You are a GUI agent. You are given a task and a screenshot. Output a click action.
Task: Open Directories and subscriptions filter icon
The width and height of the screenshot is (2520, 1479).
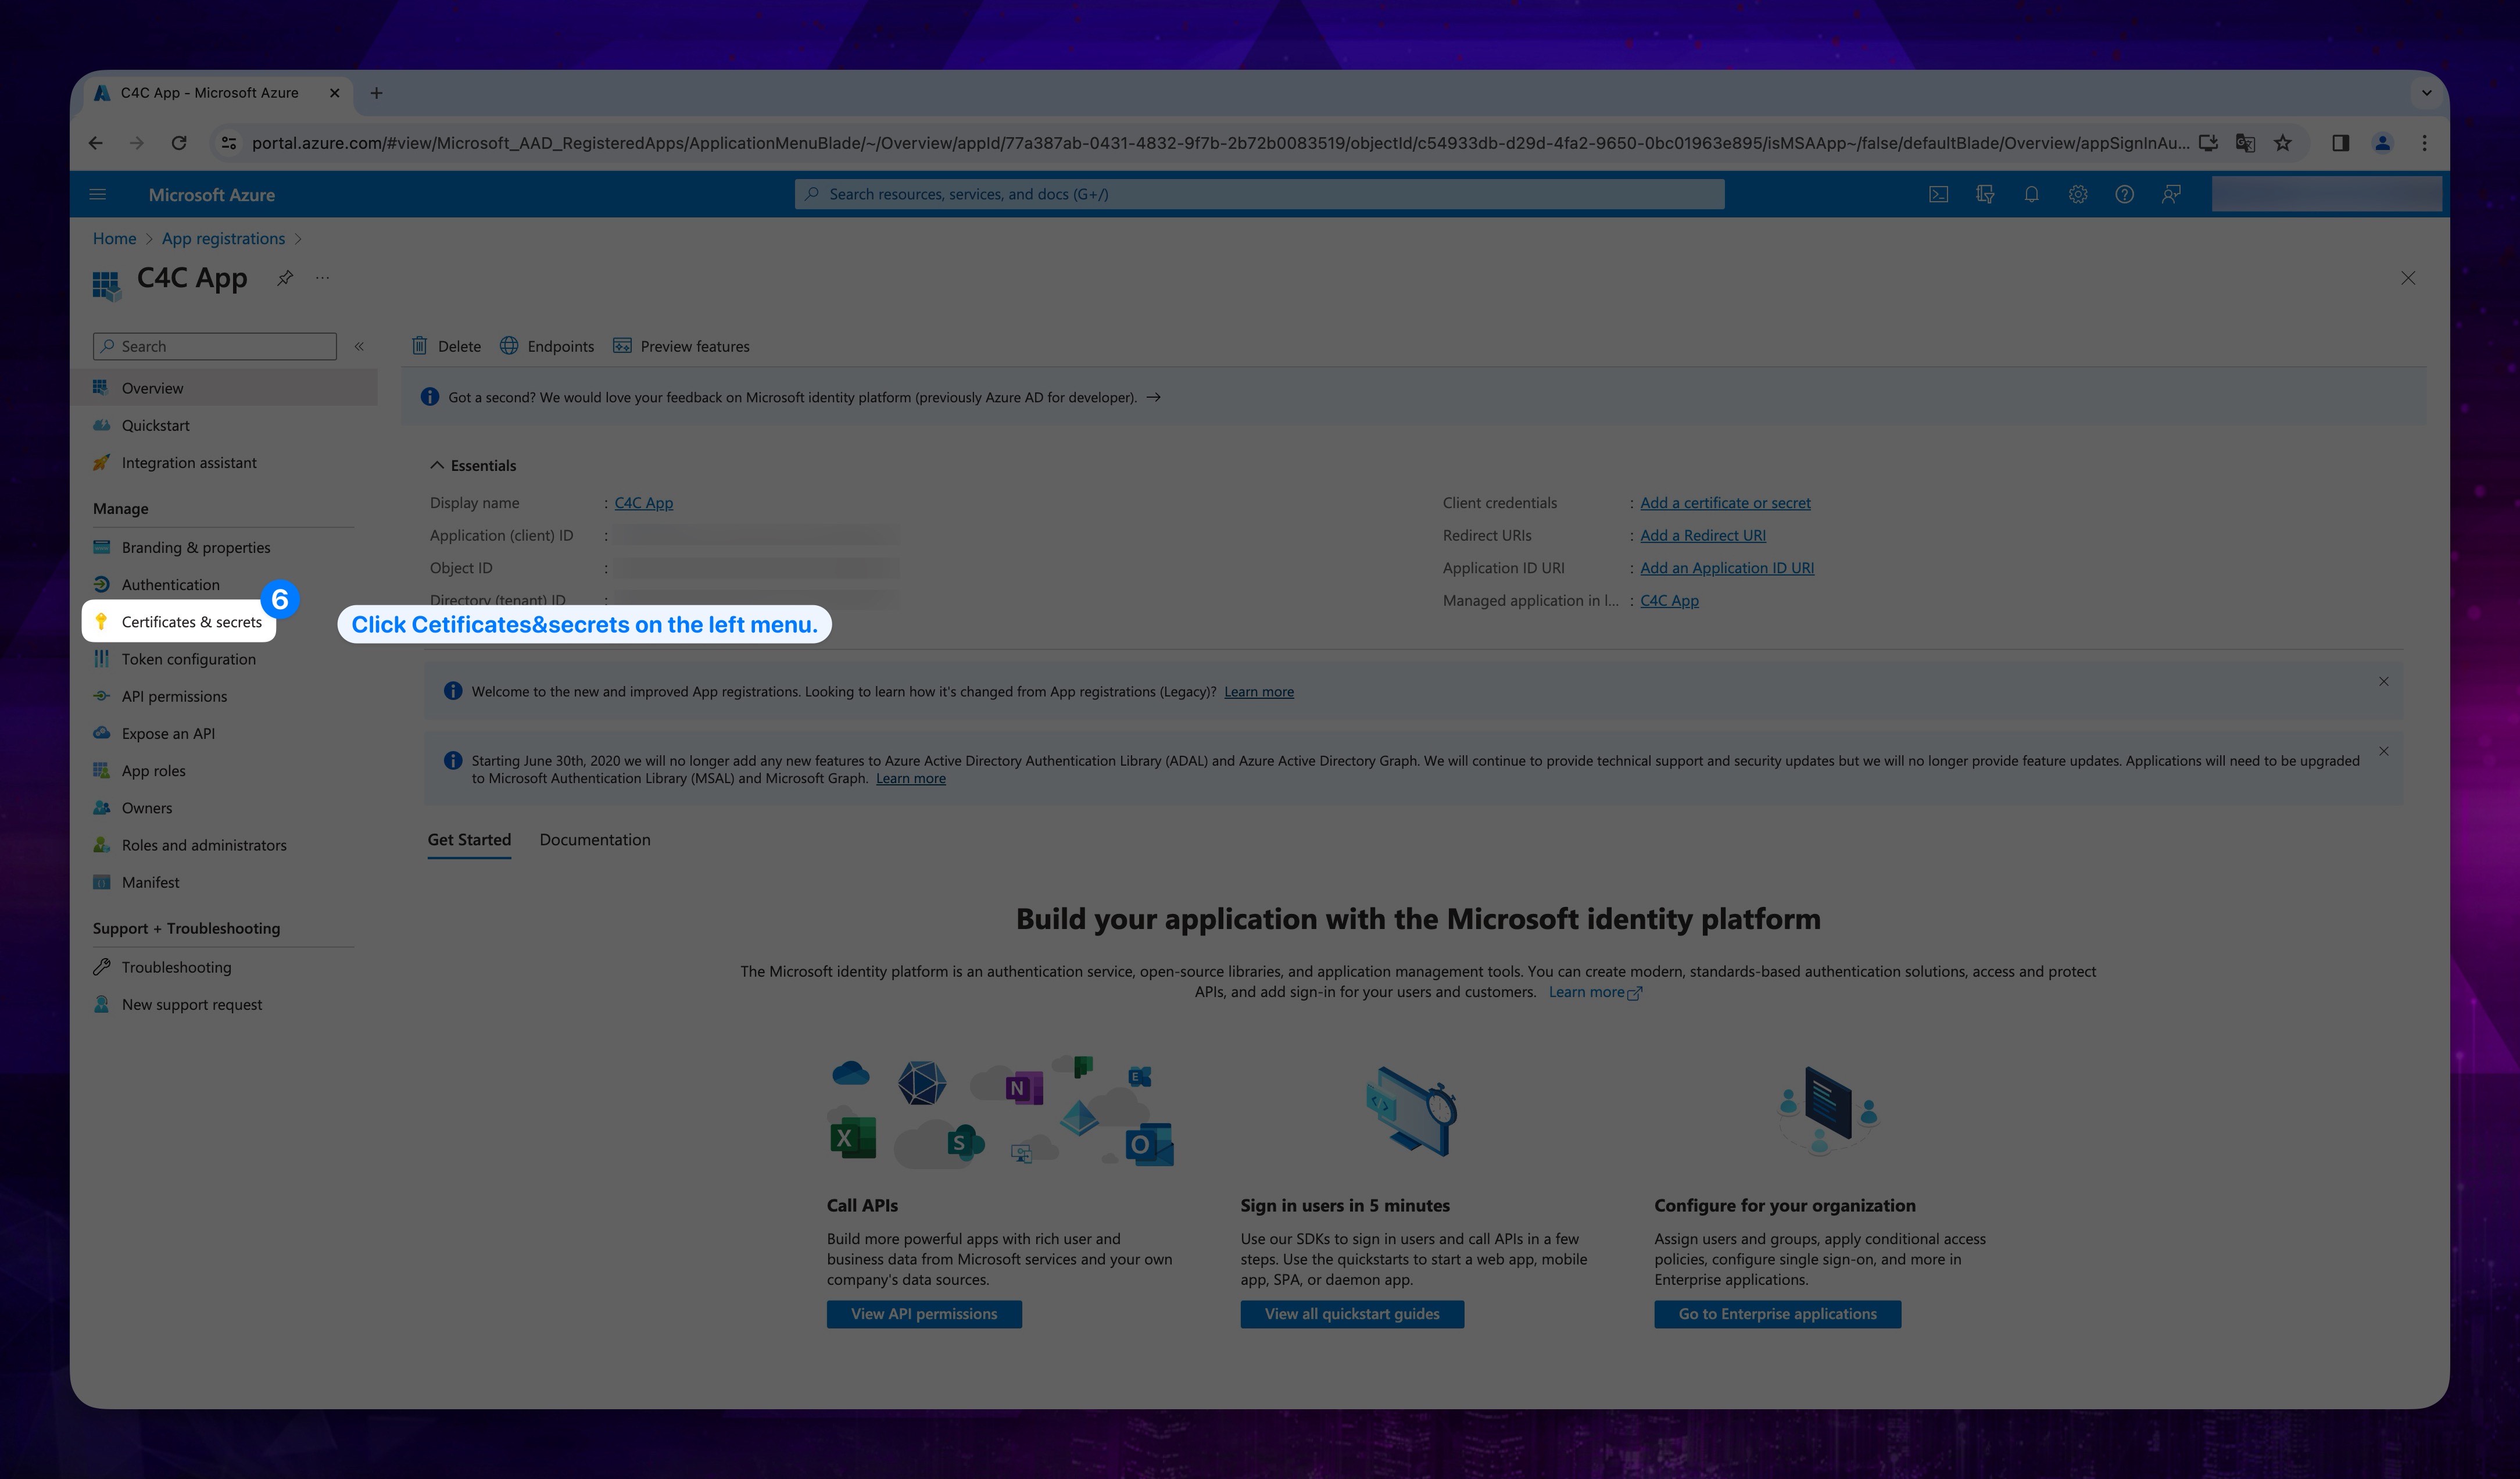[x=1985, y=194]
